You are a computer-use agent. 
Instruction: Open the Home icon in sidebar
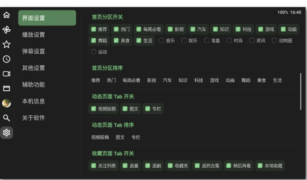7,15
